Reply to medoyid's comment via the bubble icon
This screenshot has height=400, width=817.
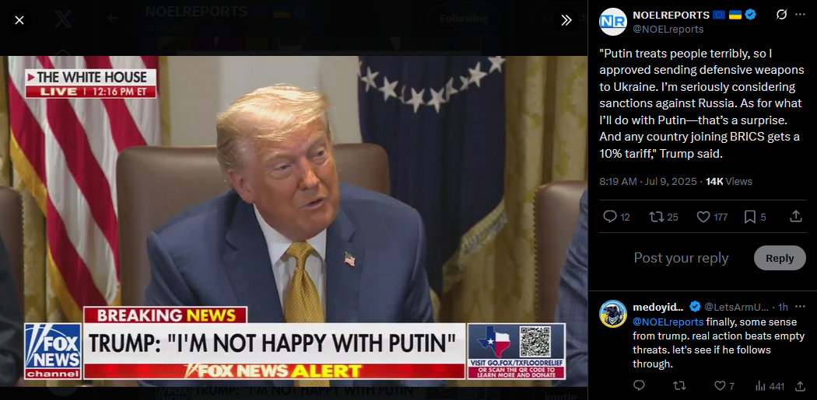pyautogui.click(x=639, y=386)
